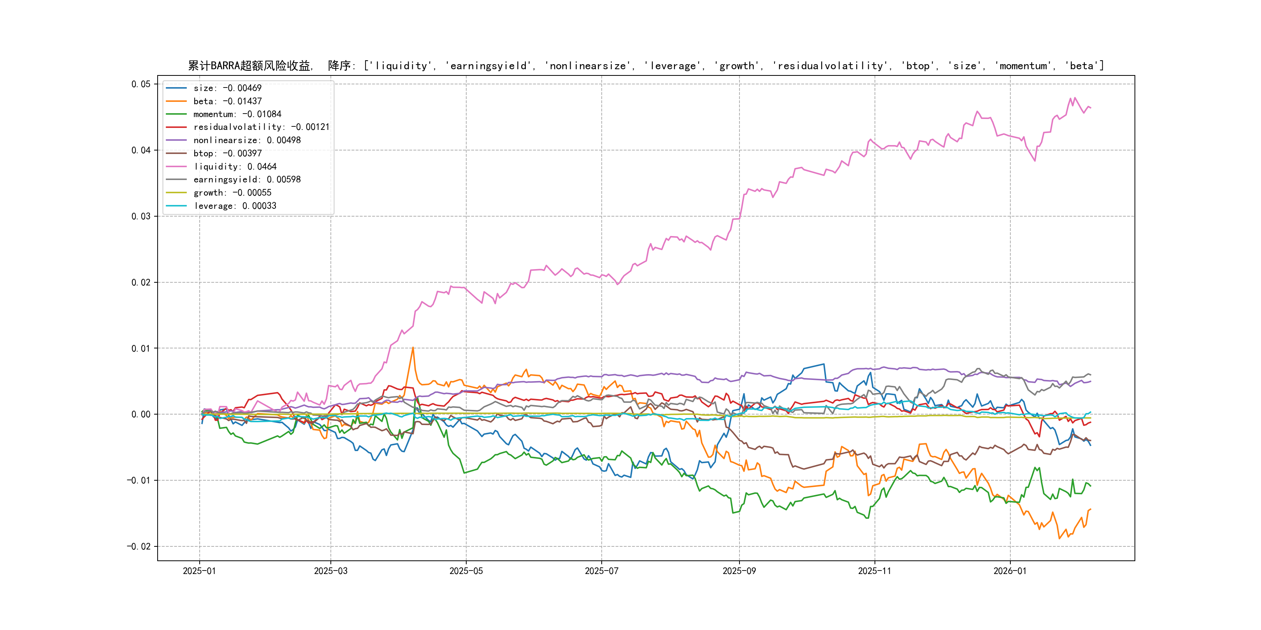Click the gray earningsyield legend line swatch
The image size is (1261, 630).
tap(176, 180)
